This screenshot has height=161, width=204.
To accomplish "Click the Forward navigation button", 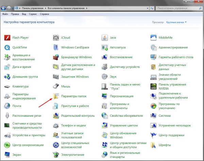I will pyautogui.click(x=9, y=8).
